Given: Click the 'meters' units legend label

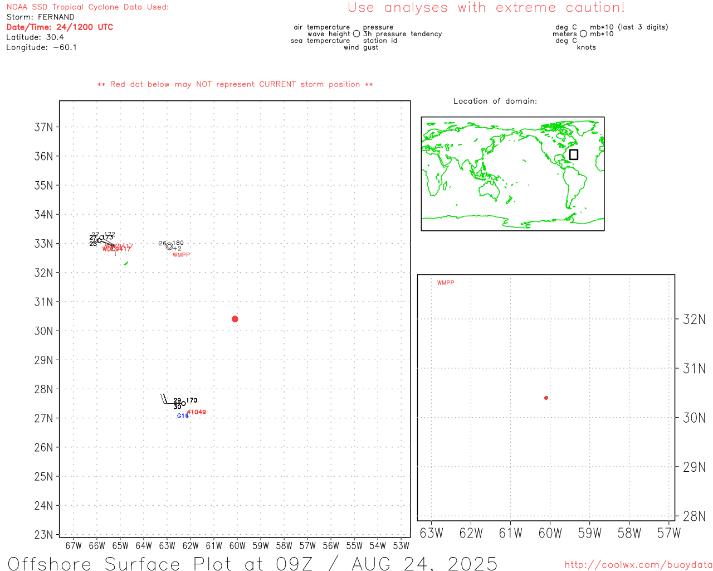Looking at the screenshot, I should [565, 34].
